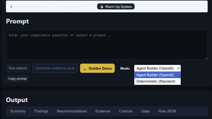Image resolution: width=212 pixels, height=119 pixels.
Task: Switch to the Findings tab
Action: pyautogui.click(x=41, y=111)
